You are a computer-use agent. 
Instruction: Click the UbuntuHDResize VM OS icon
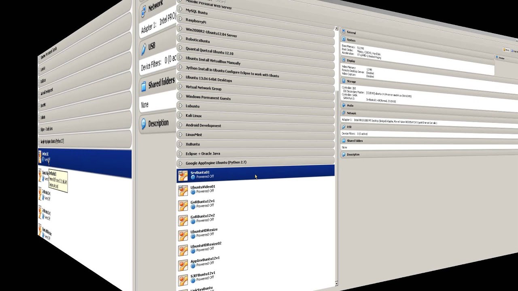[183, 235]
